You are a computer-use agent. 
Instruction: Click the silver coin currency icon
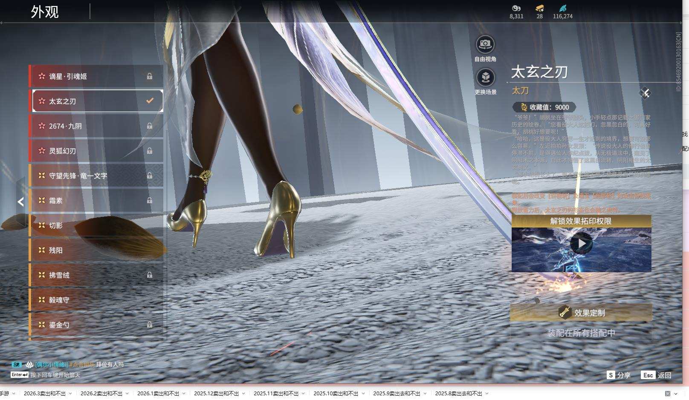pyautogui.click(x=516, y=8)
